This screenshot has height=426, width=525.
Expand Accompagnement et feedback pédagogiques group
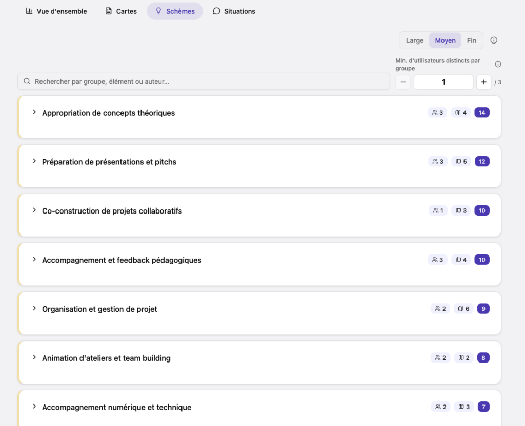pyautogui.click(x=34, y=259)
